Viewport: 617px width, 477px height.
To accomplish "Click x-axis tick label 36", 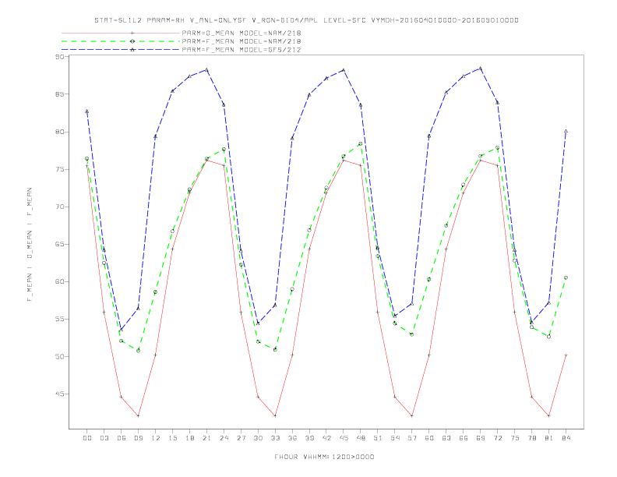I will (x=292, y=438).
